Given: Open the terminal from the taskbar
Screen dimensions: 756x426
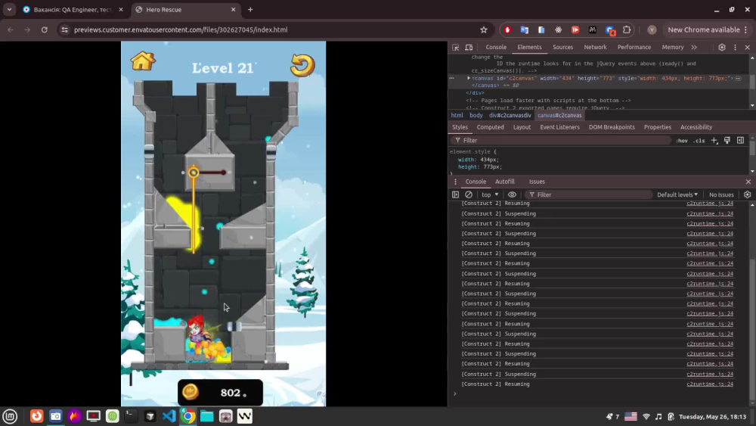Looking at the screenshot, I should [x=131, y=416].
